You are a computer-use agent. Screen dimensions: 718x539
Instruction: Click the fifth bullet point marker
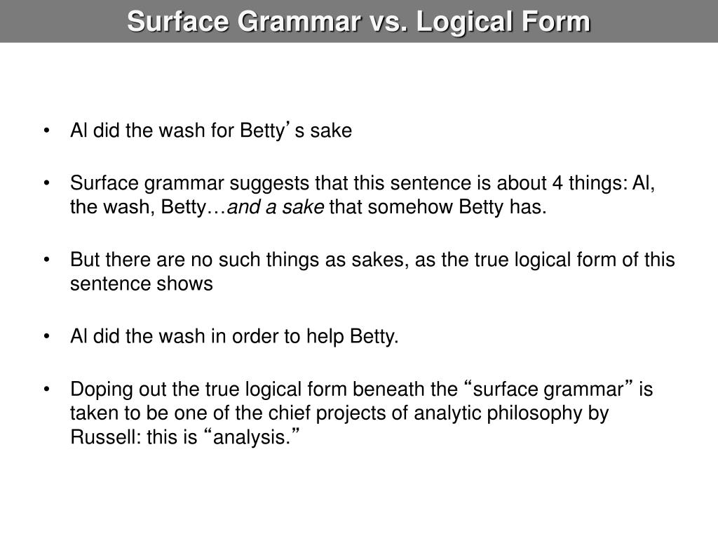(46, 390)
